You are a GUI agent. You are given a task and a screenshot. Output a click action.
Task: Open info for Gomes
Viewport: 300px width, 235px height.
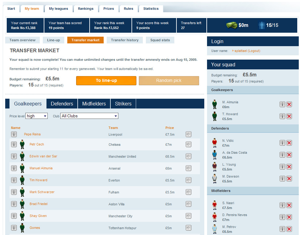click(x=14, y=228)
